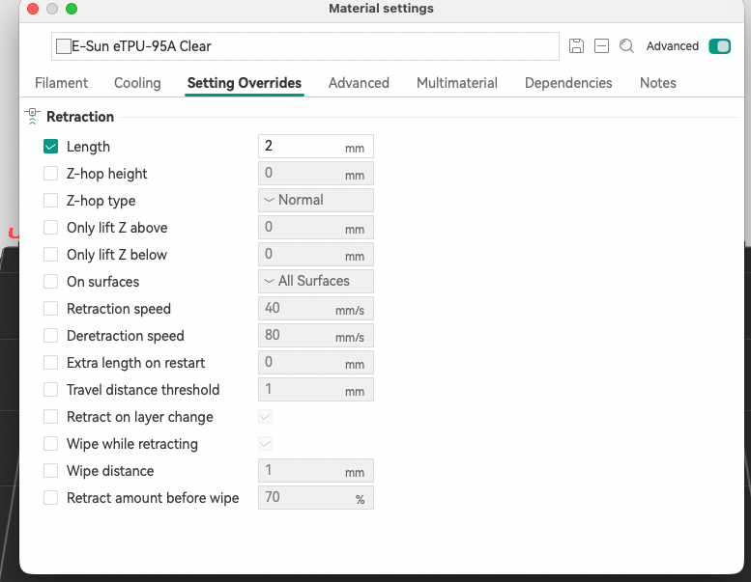Open the Notes tab

pyautogui.click(x=658, y=83)
